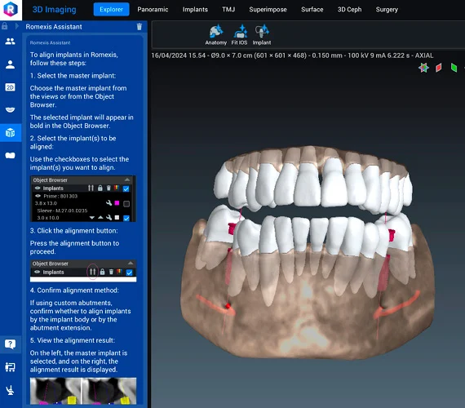Open the patients group sidebar icon
This screenshot has width=465, height=408.
tap(10, 42)
